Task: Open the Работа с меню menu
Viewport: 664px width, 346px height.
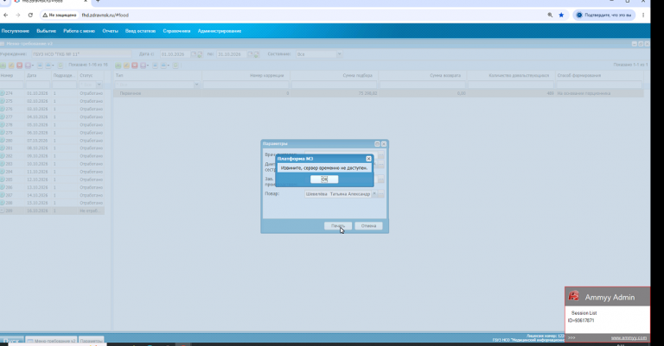Action: pyautogui.click(x=80, y=31)
